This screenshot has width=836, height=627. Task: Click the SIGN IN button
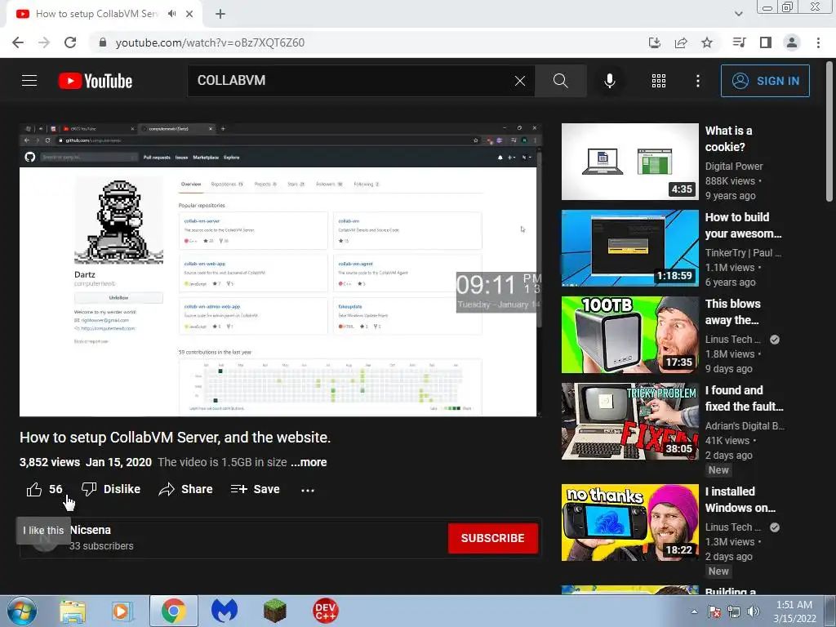pyautogui.click(x=765, y=81)
